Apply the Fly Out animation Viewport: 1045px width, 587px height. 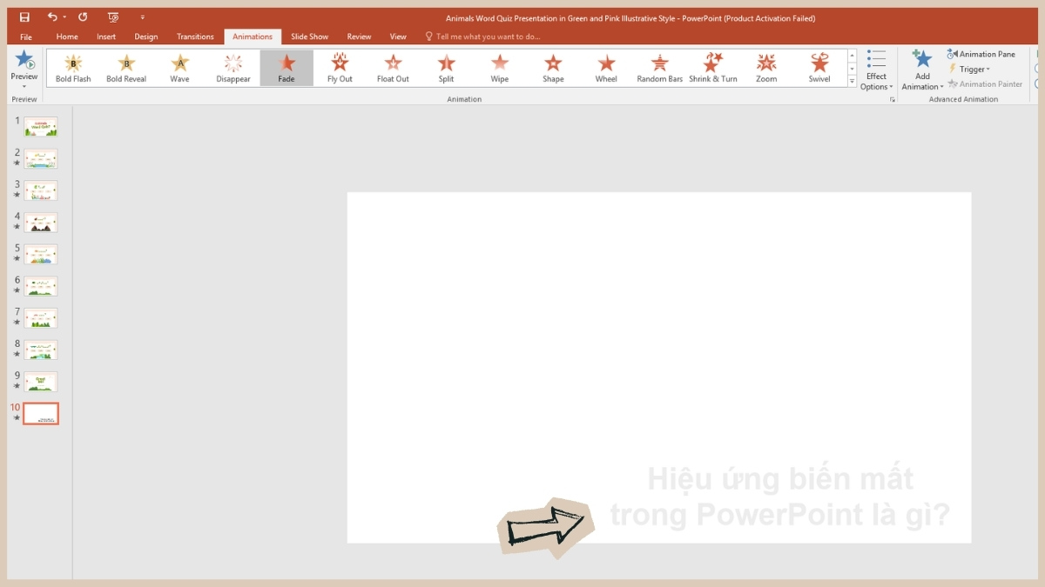[340, 66]
